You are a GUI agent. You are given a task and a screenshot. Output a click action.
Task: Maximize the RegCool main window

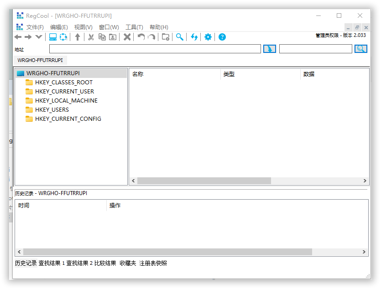click(x=339, y=15)
